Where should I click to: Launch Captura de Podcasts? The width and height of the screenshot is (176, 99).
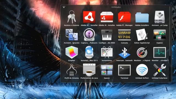click(89, 35)
